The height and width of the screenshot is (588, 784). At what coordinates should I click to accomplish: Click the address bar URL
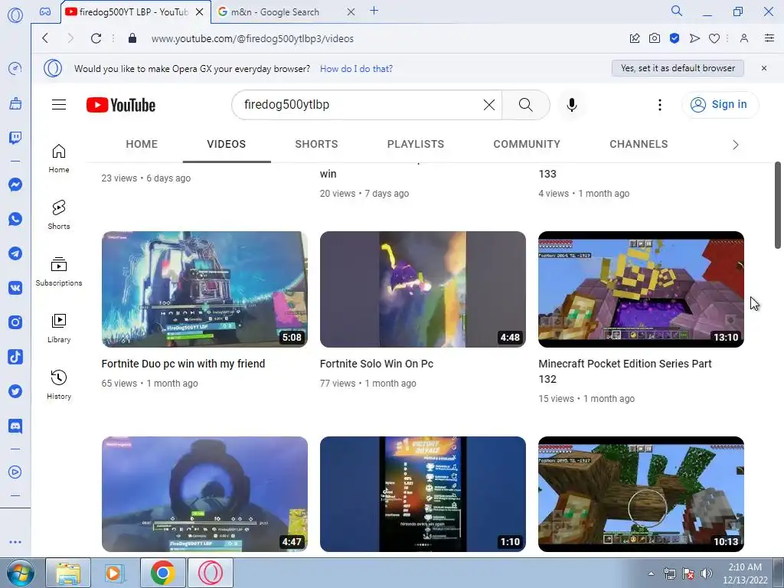point(253,38)
